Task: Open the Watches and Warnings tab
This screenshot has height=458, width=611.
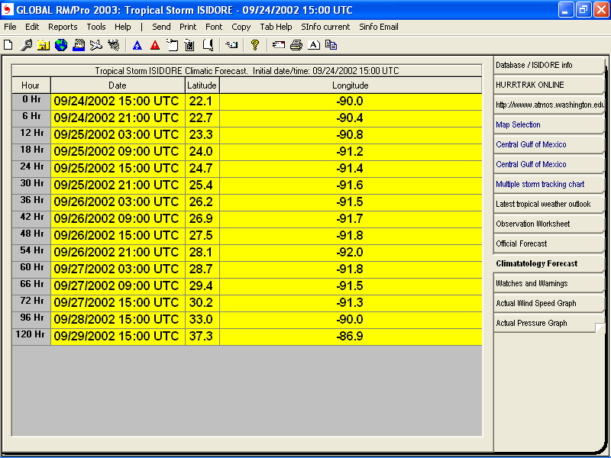Action: click(x=548, y=283)
